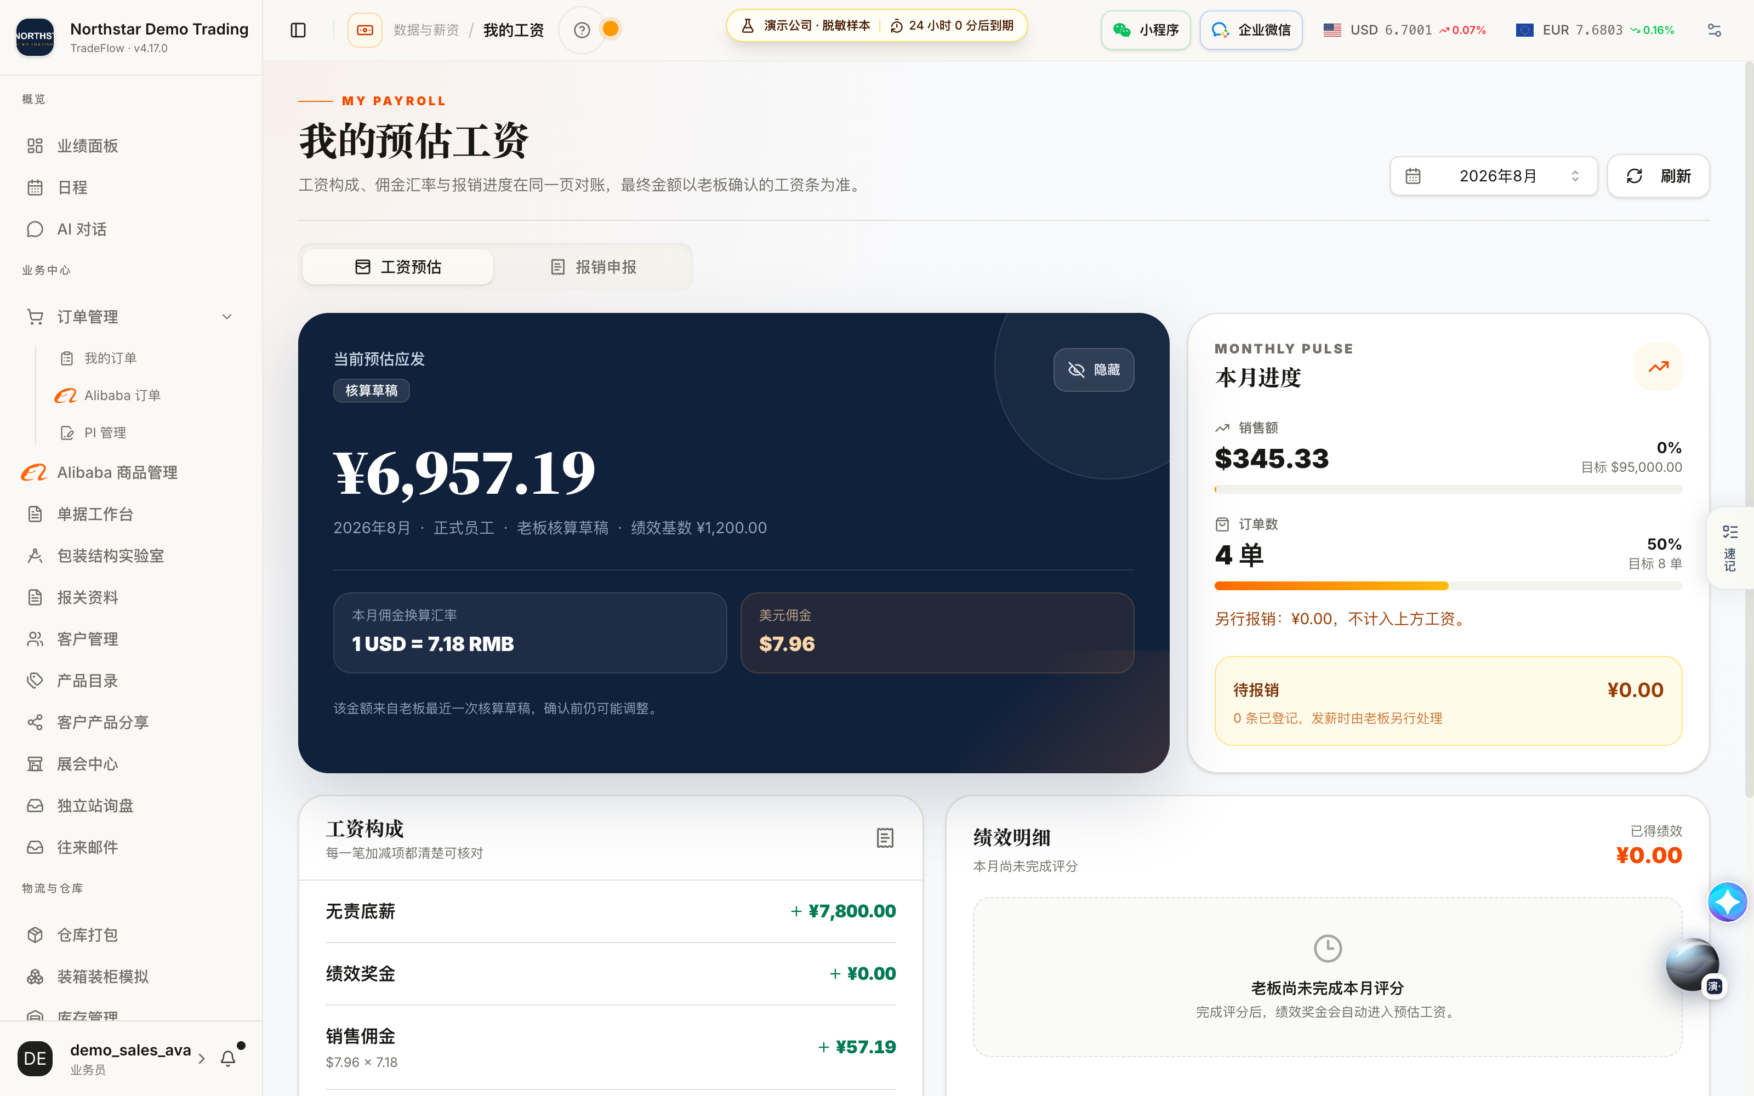Open 展会中心 in sidebar

130,764
